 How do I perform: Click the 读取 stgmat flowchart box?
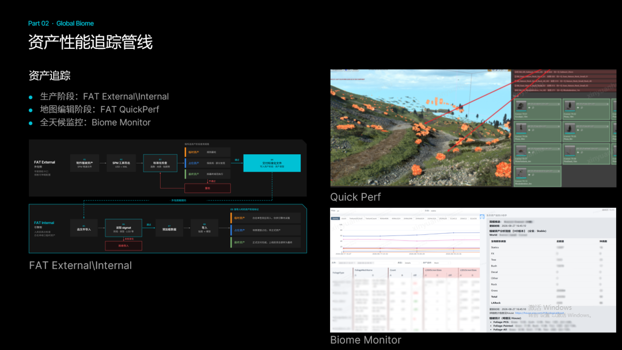tap(123, 228)
